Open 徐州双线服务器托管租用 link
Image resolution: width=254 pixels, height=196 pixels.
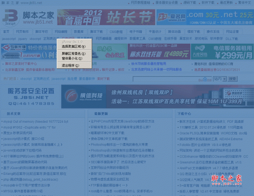[149, 64]
